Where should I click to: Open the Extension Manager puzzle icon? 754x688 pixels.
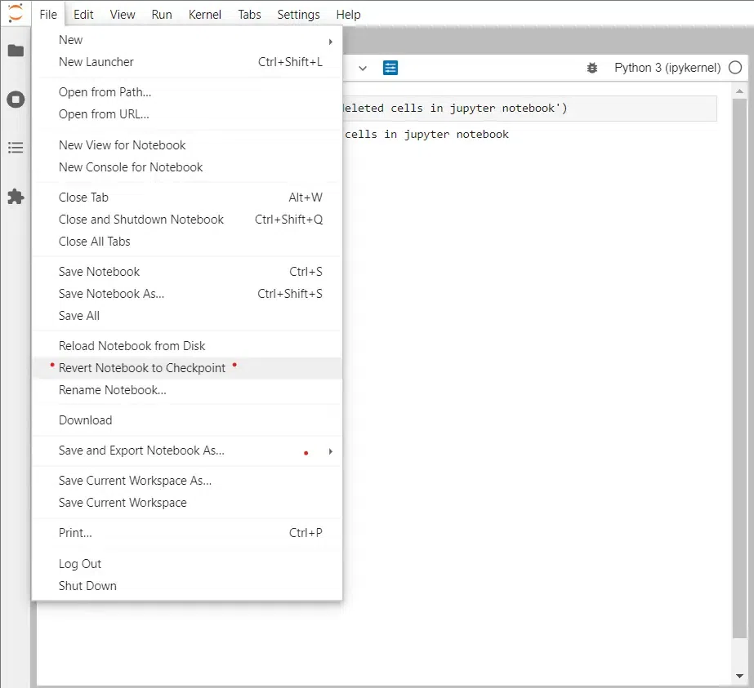point(16,197)
